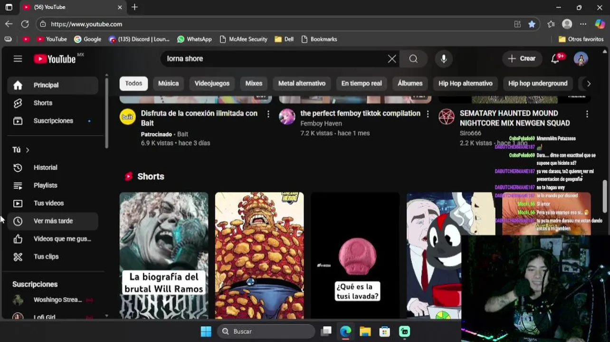The height and width of the screenshot is (342, 610).
Task: Select the Hip Hop alternativo chip
Action: tap(466, 83)
